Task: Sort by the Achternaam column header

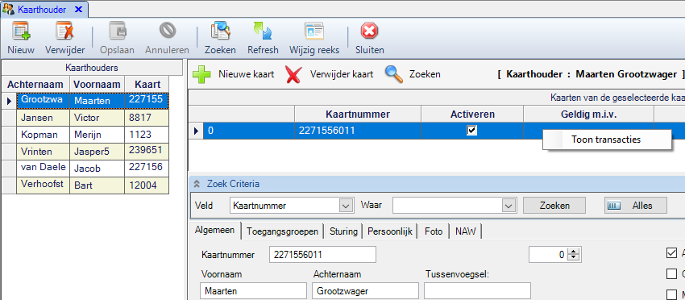Action: tap(35, 85)
